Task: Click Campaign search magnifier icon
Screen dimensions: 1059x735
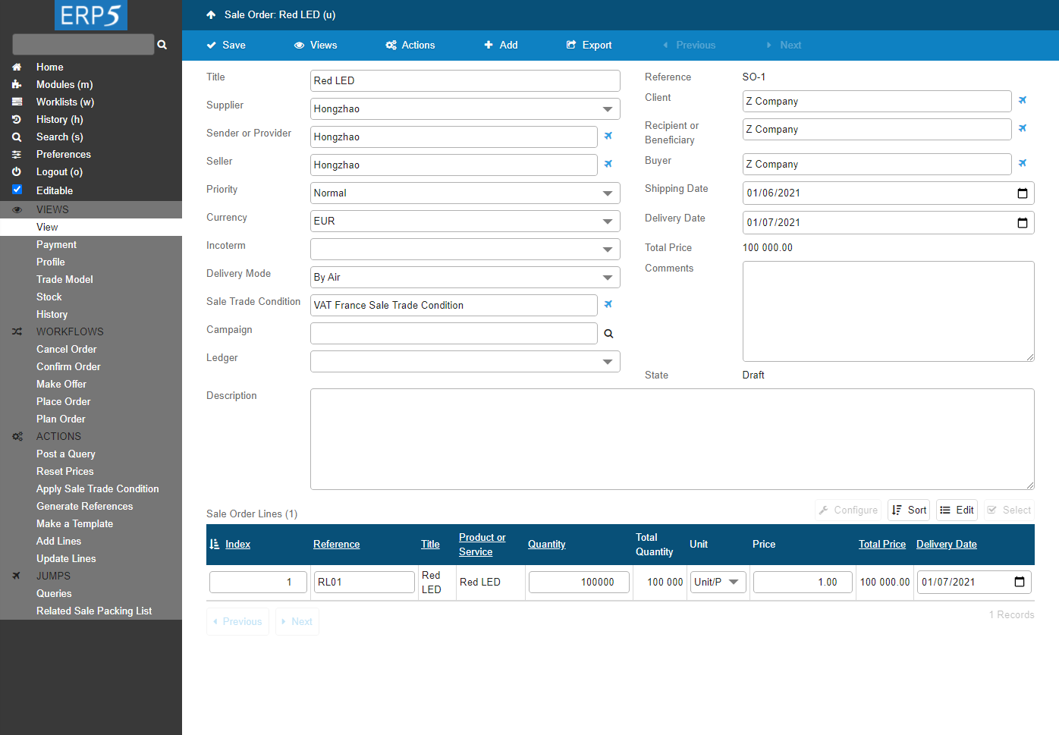Action: tap(608, 333)
